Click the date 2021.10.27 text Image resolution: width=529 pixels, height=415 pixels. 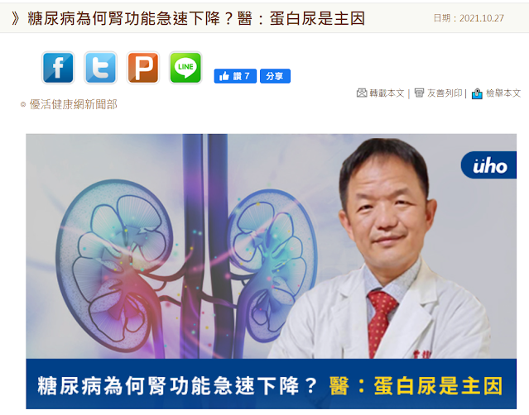click(x=482, y=18)
